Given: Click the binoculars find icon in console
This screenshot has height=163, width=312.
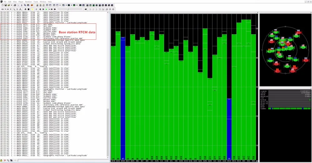Looking at the screenshot, I should click(x=11, y=161).
